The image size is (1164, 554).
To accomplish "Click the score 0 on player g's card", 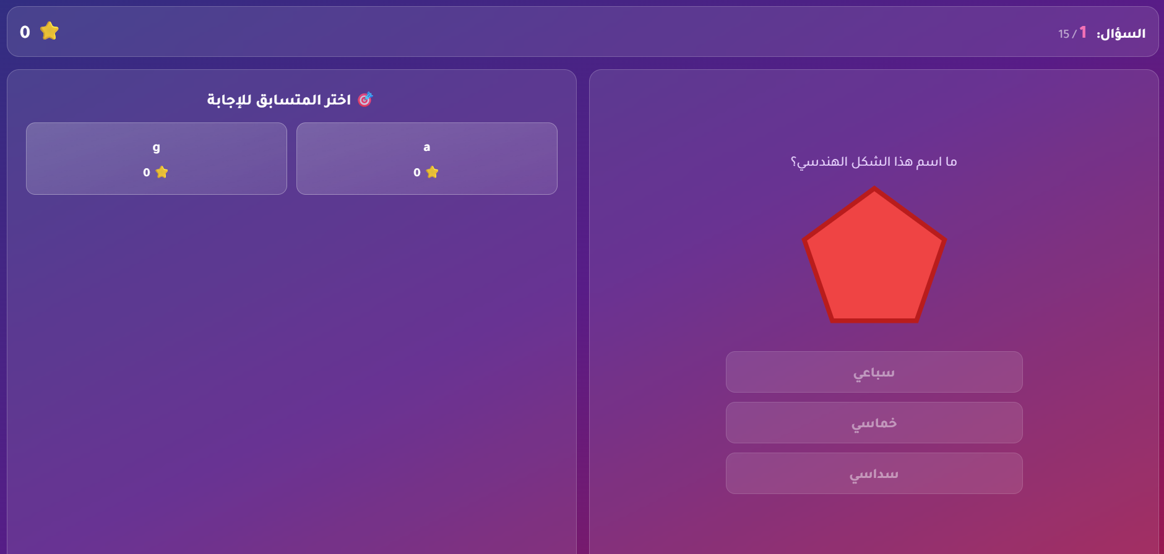I will [146, 173].
